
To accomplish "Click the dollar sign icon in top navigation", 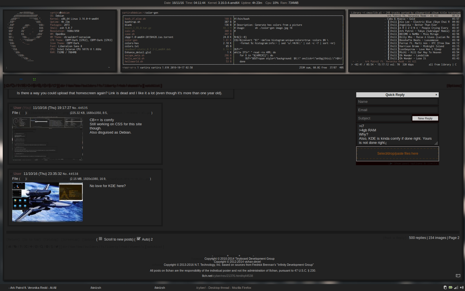I will [x=50, y=86].
